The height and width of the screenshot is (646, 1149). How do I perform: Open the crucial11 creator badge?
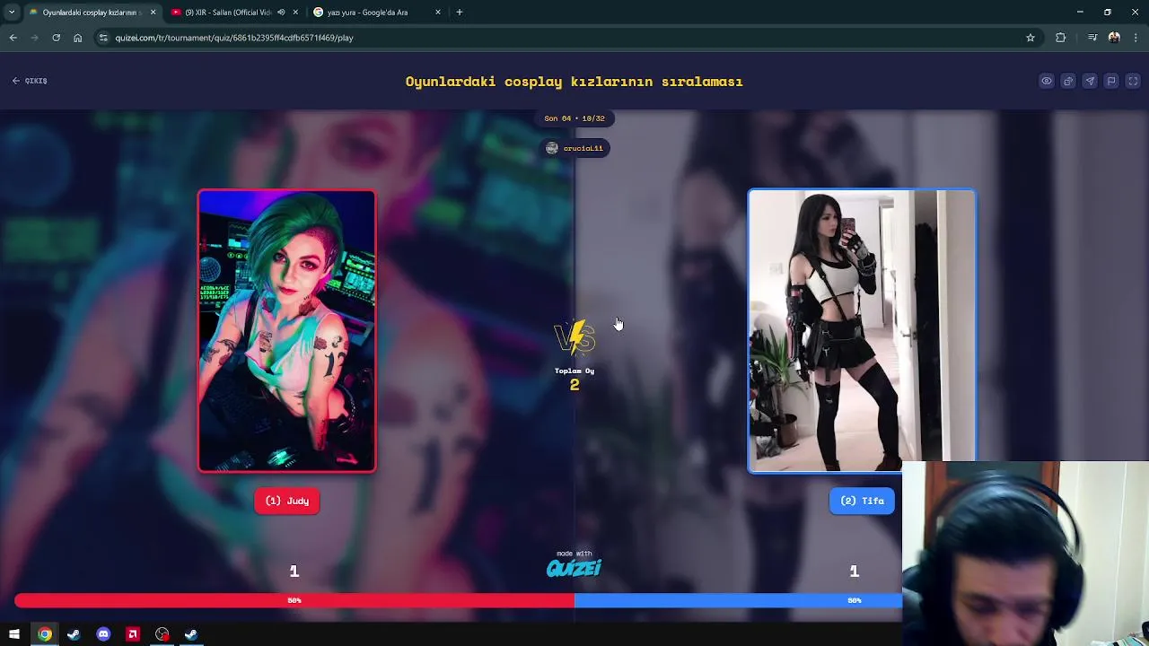(x=574, y=148)
